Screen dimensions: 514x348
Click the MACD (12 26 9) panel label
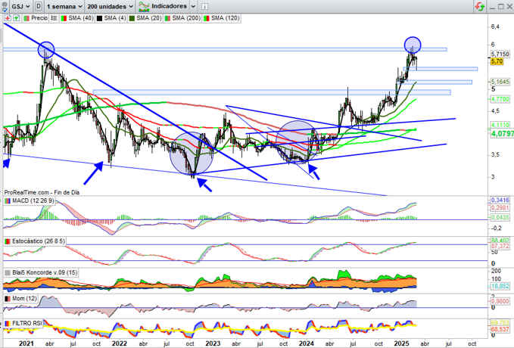coord(33,201)
